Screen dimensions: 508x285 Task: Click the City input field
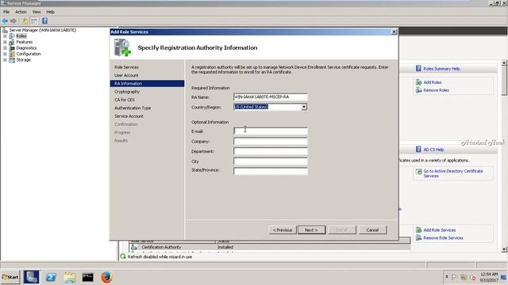tap(270, 161)
